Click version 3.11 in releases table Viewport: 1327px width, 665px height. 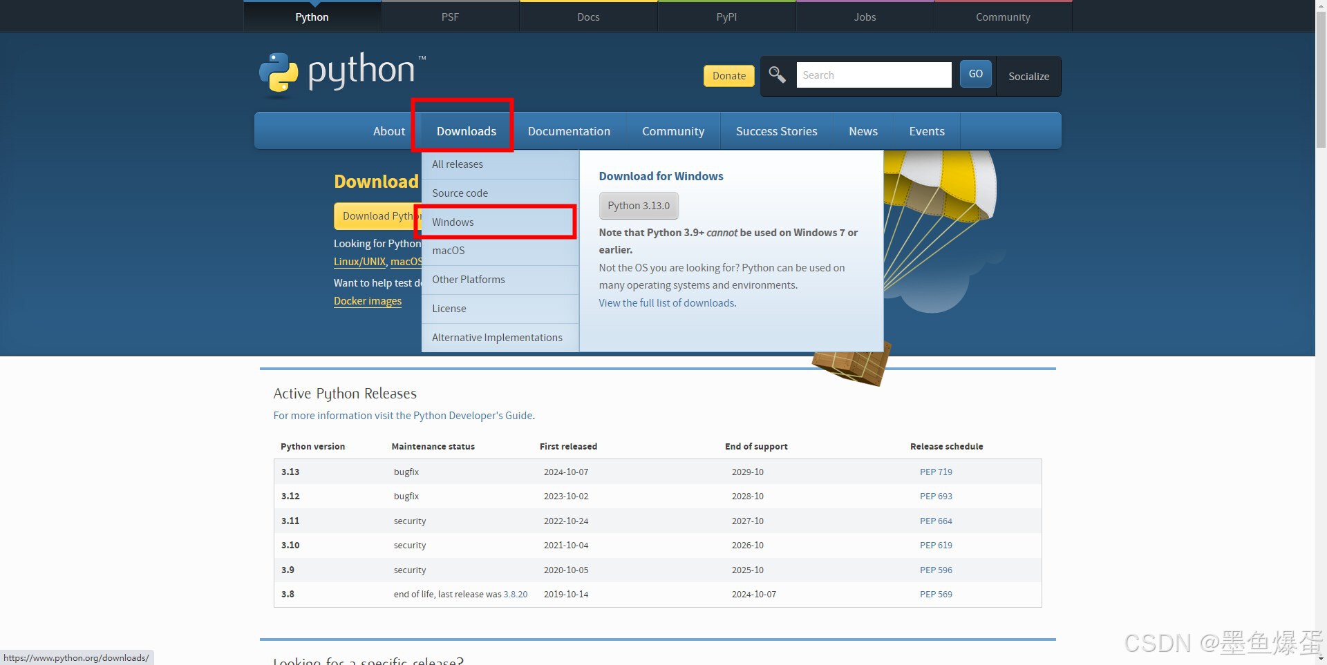point(290,521)
